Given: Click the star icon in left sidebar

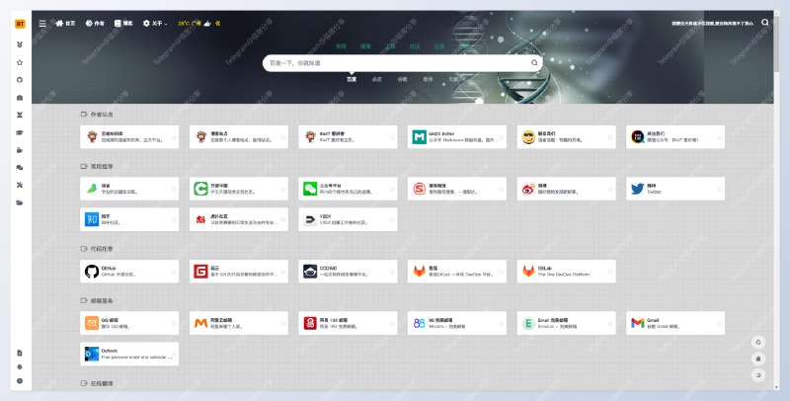Looking at the screenshot, I should (x=20, y=62).
